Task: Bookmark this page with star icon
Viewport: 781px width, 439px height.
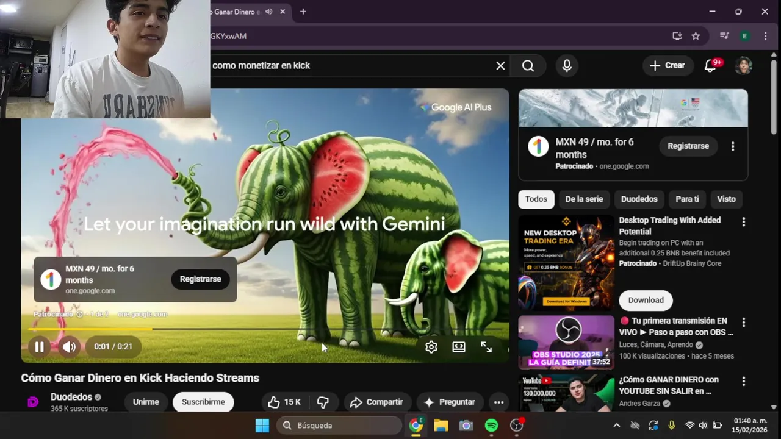Action: [x=696, y=36]
